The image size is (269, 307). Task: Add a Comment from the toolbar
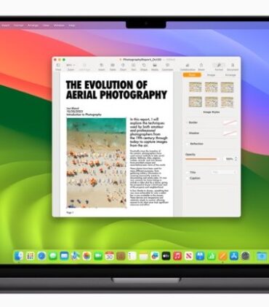click(167, 67)
